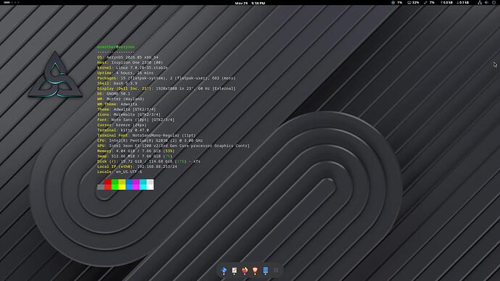Open the wired network status icon

coord(480,3)
